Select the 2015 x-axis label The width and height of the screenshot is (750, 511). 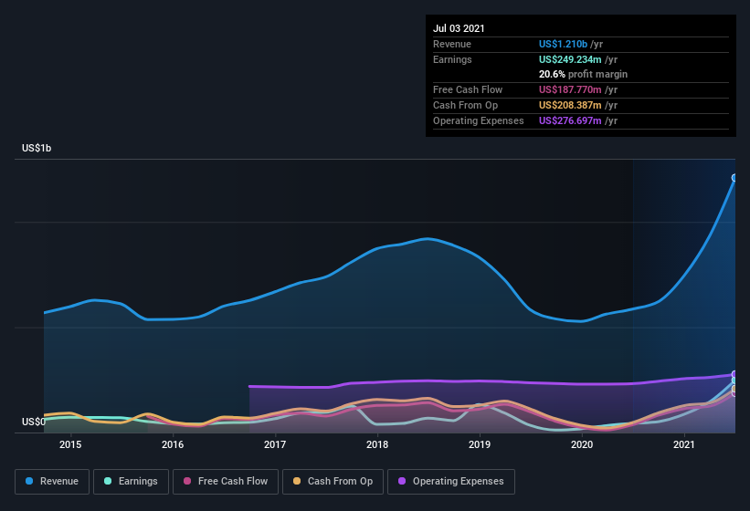point(70,444)
